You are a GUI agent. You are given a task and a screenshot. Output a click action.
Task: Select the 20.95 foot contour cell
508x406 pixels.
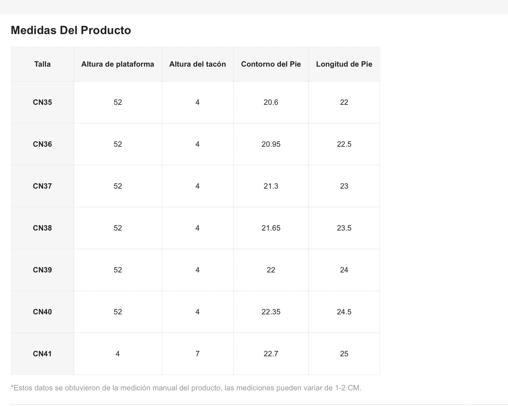tap(271, 144)
